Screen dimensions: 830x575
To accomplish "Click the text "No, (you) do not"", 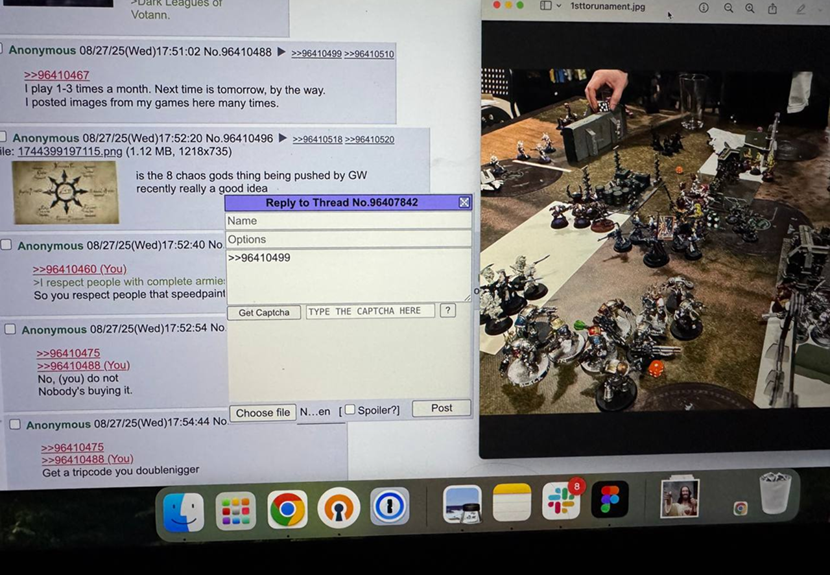I will (78, 379).
